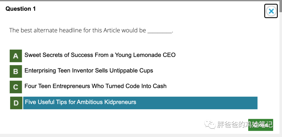Viewport: 282px width, 137px height.
Task: Close the Question 1 dialog with the X
Action: coord(271,11)
